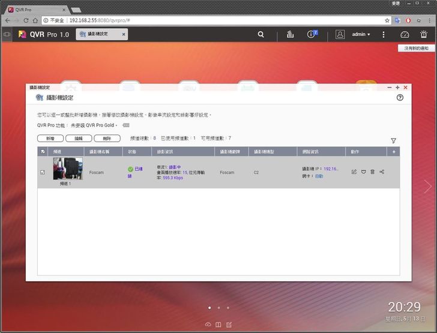Click trash icon in Foscam row

pyautogui.click(x=372, y=172)
